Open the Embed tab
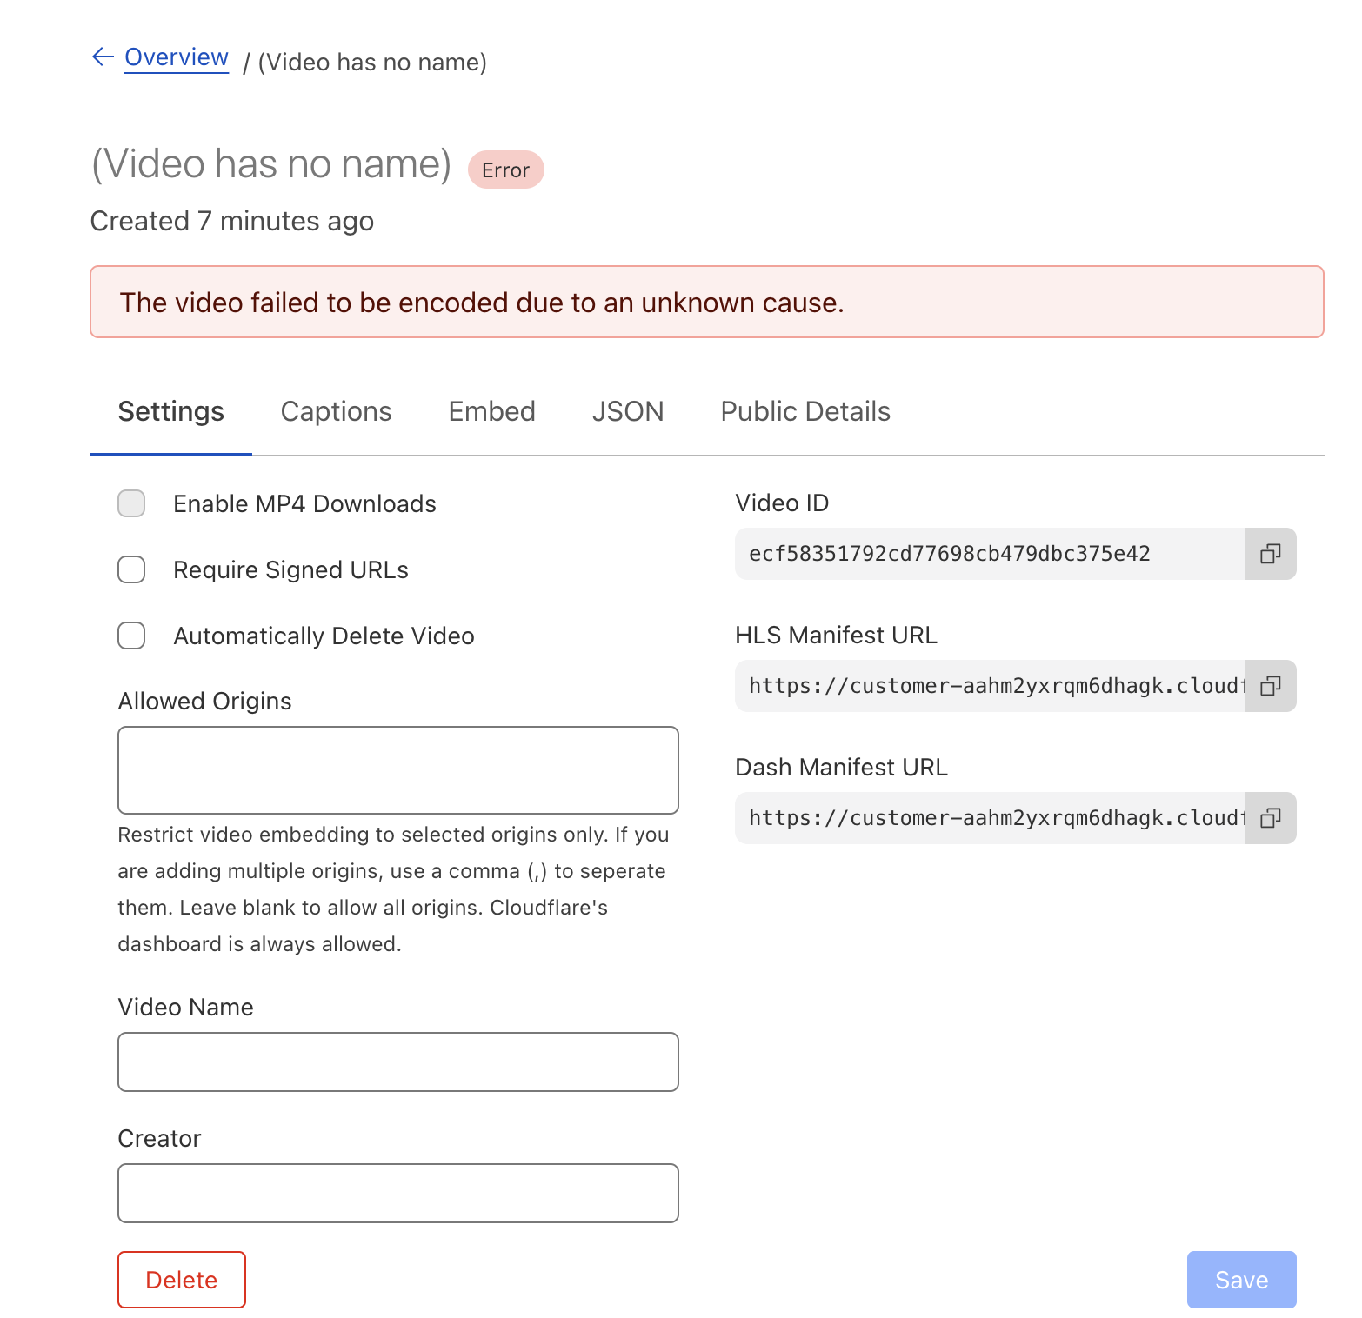The height and width of the screenshot is (1318, 1362). (491, 411)
